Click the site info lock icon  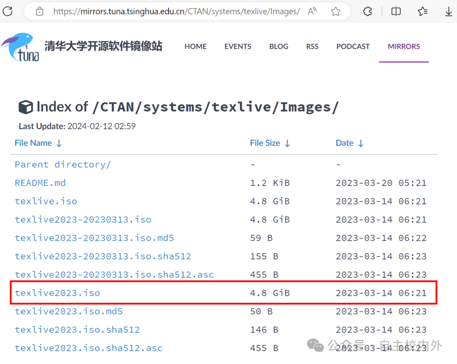pyautogui.click(x=39, y=11)
